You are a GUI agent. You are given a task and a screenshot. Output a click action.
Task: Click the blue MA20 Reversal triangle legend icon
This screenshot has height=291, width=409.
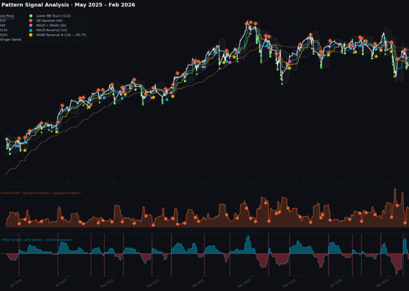[x=31, y=30]
